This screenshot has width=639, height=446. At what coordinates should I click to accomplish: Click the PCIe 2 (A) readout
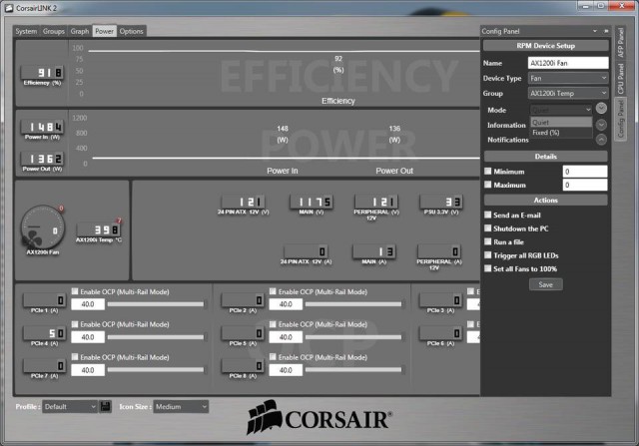click(x=243, y=300)
